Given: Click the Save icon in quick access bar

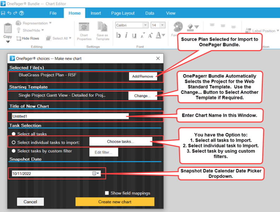Looking at the screenshot, I should click(3, 13).
